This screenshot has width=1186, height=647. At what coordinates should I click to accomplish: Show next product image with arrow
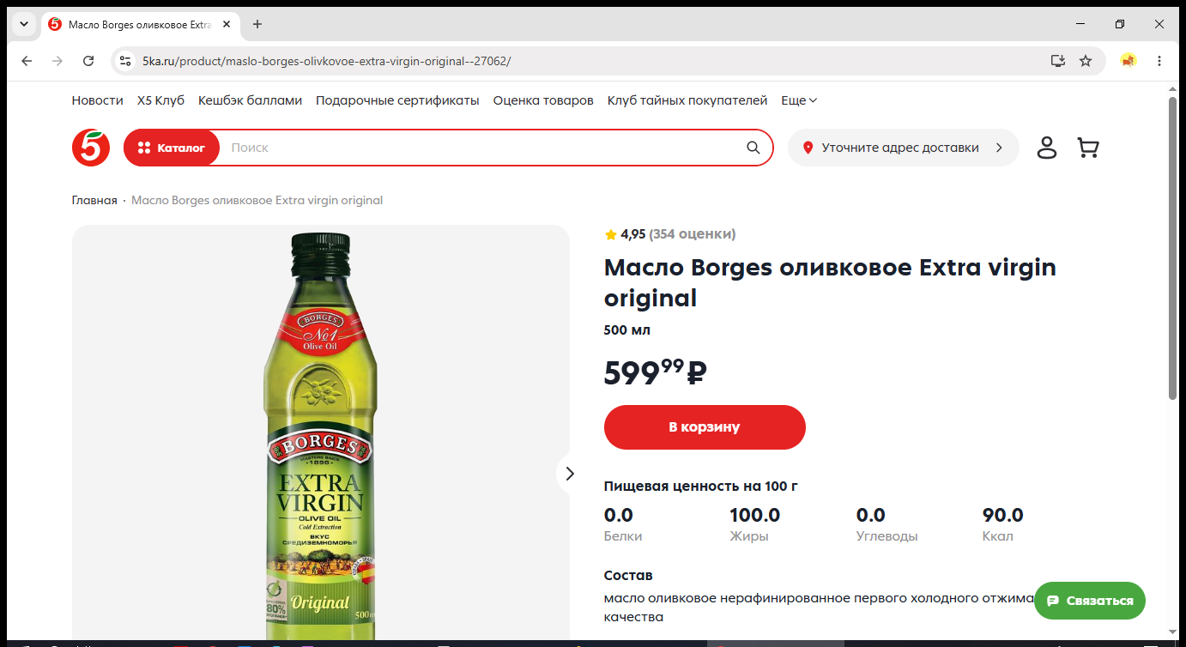point(570,474)
